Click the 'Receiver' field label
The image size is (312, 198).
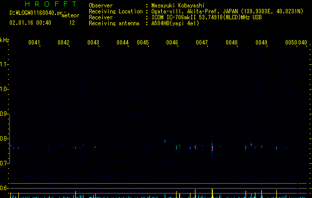tap(101, 17)
